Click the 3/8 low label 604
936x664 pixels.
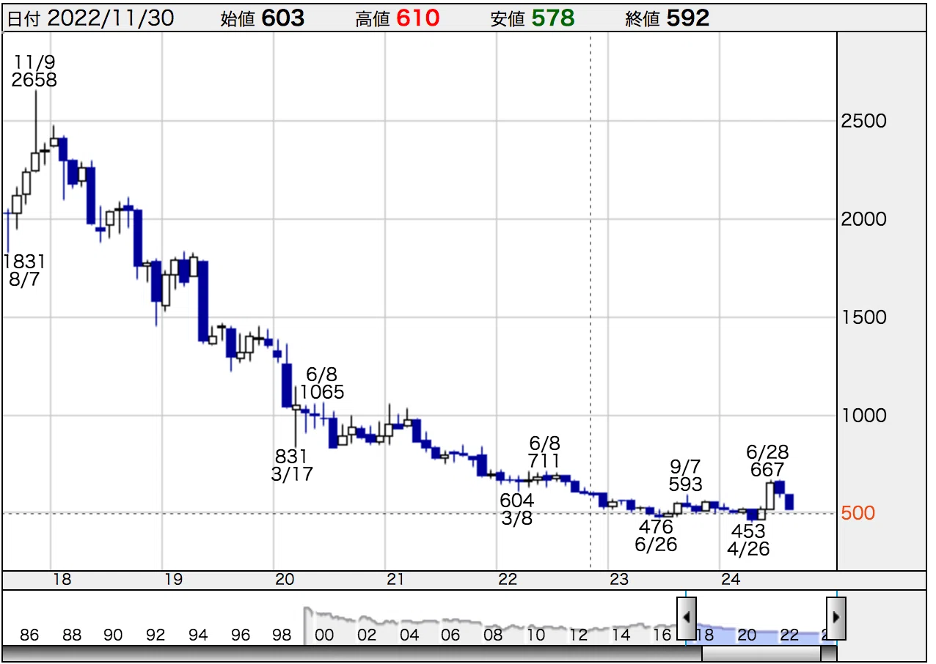click(x=517, y=501)
